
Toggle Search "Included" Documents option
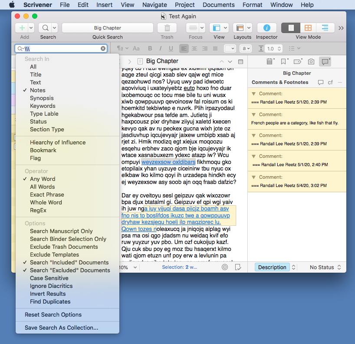point(69,263)
